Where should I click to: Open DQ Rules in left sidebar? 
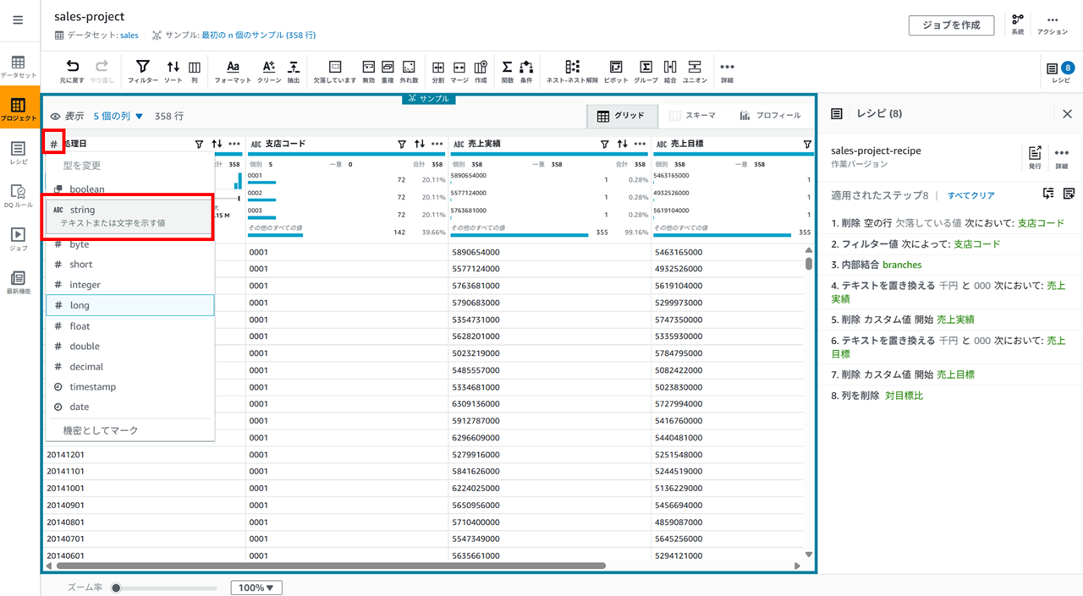point(18,196)
